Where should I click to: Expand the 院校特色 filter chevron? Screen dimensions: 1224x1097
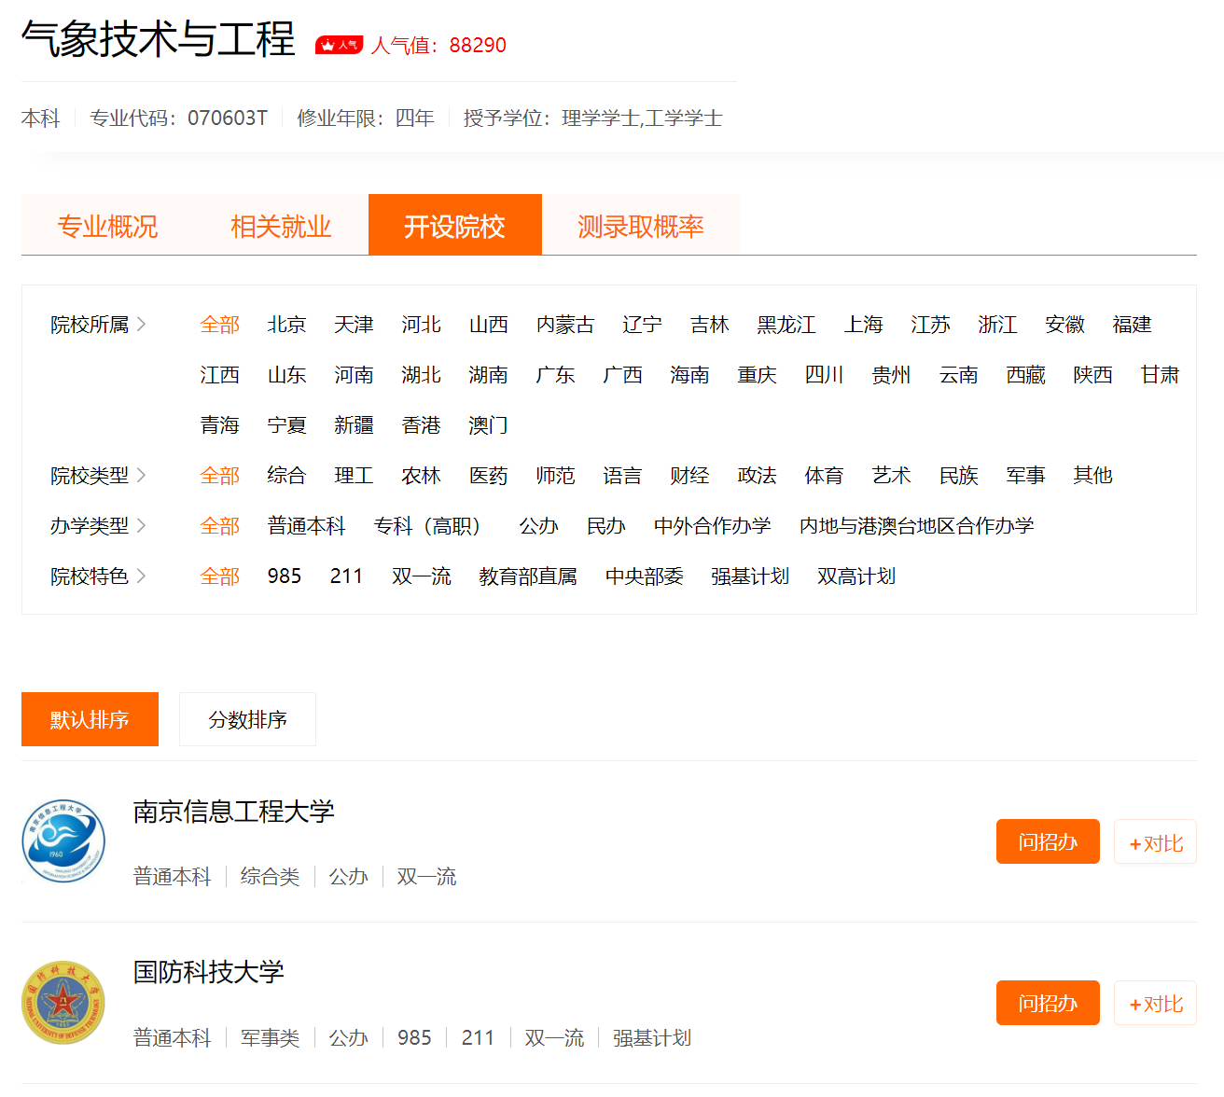(x=141, y=576)
